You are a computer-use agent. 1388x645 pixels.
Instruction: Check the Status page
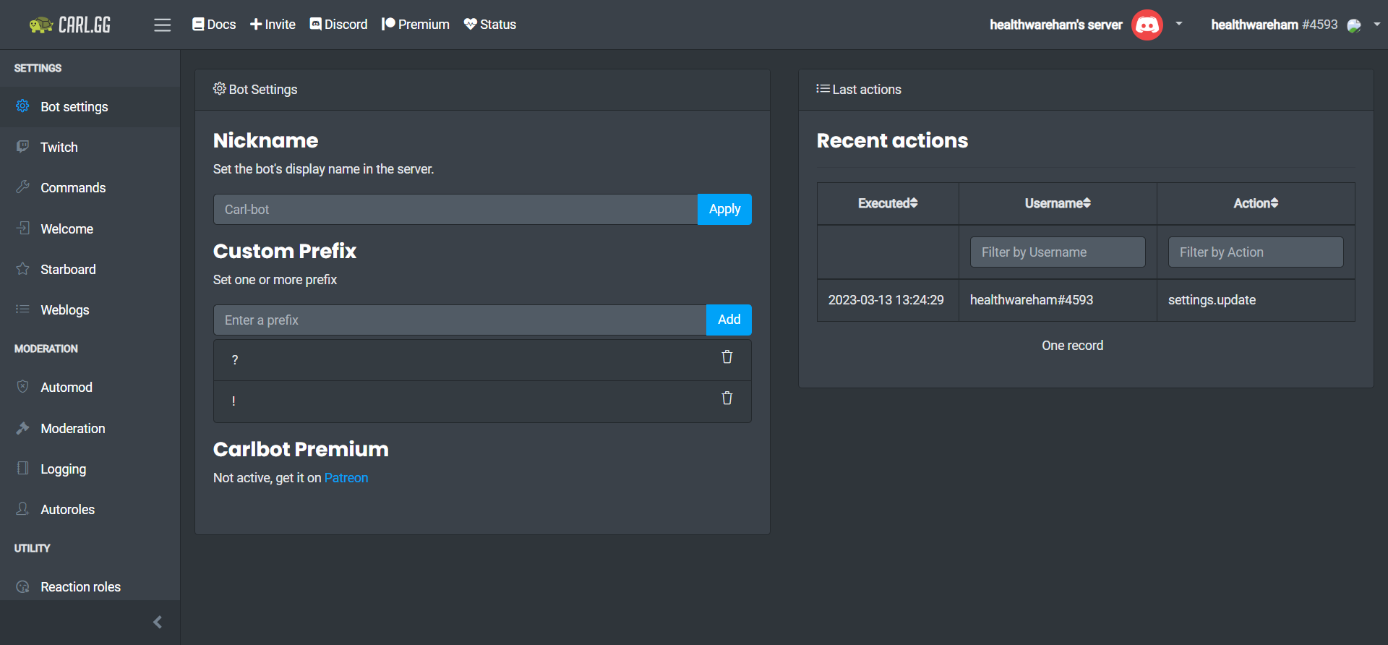(489, 25)
